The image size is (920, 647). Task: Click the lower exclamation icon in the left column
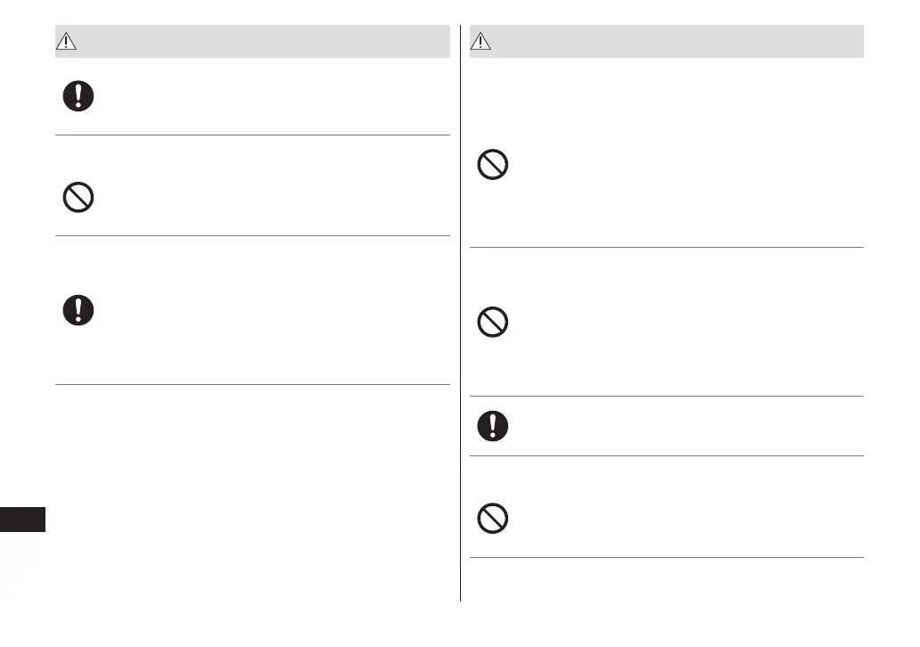[x=78, y=310]
